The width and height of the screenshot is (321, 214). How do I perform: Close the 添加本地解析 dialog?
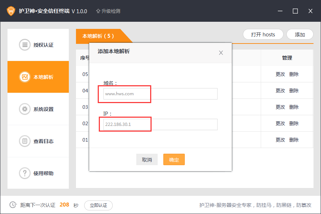point(221,53)
